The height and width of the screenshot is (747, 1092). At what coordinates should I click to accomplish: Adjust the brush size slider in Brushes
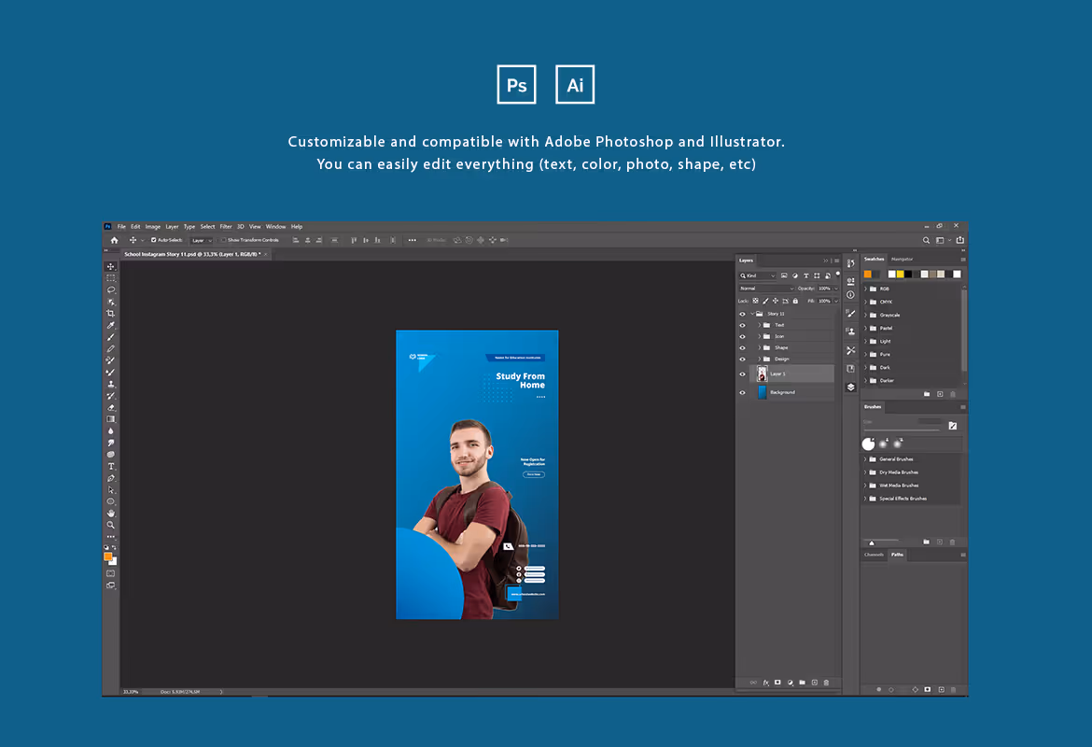tap(901, 430)
